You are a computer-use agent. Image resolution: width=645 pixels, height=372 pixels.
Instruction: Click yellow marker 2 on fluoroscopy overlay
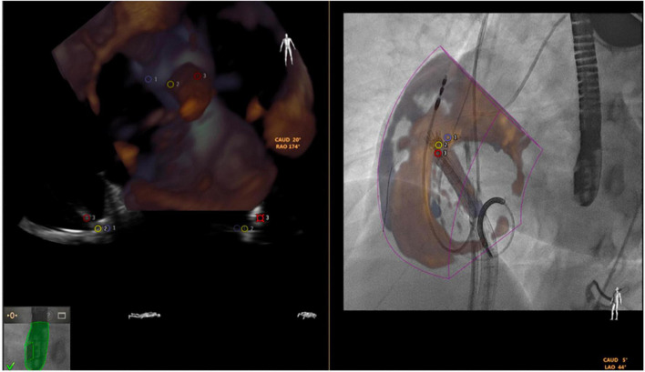point(438,145)
